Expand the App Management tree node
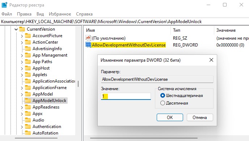The width and height of the screenshot is (249, 141). [x=22, y=56]
